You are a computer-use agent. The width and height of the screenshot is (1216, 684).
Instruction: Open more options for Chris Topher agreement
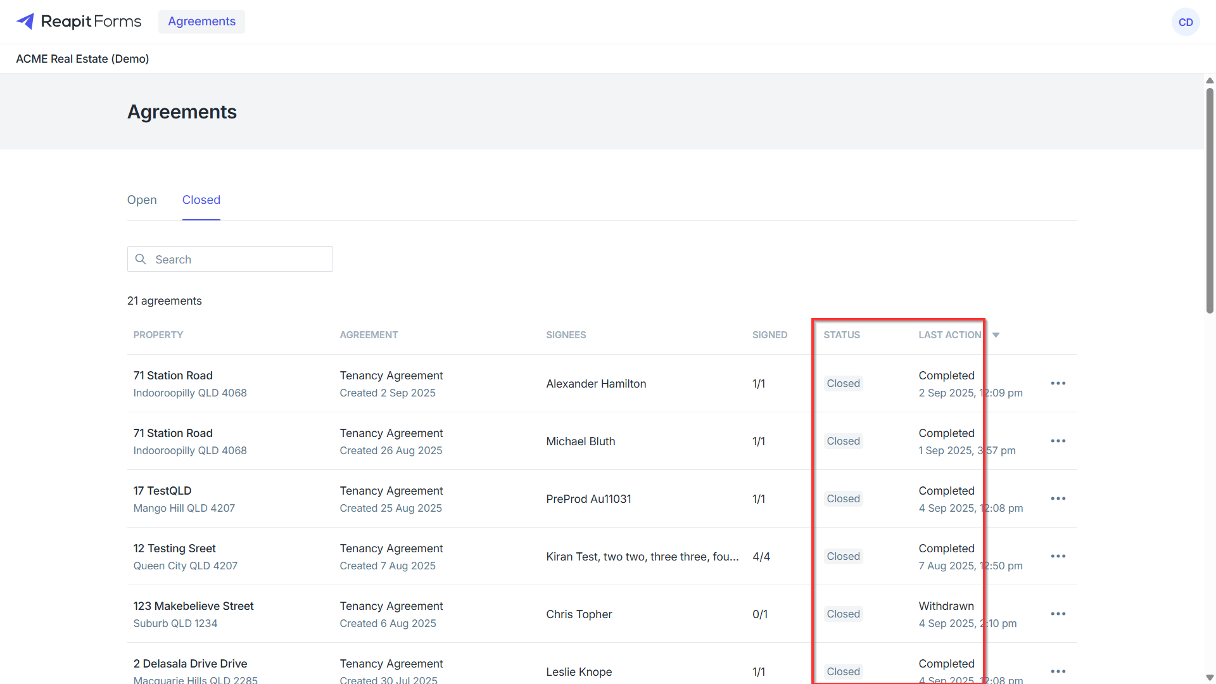[1058, 614]
